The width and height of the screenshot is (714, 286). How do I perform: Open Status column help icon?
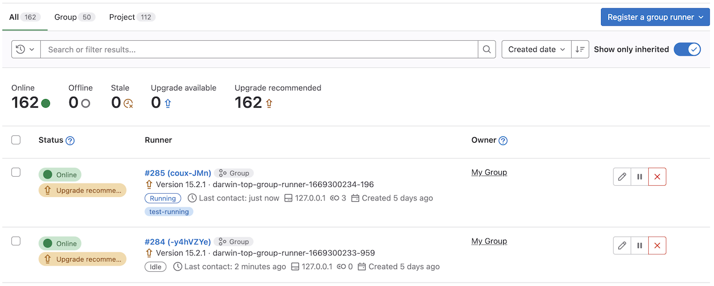pos(70,140)
